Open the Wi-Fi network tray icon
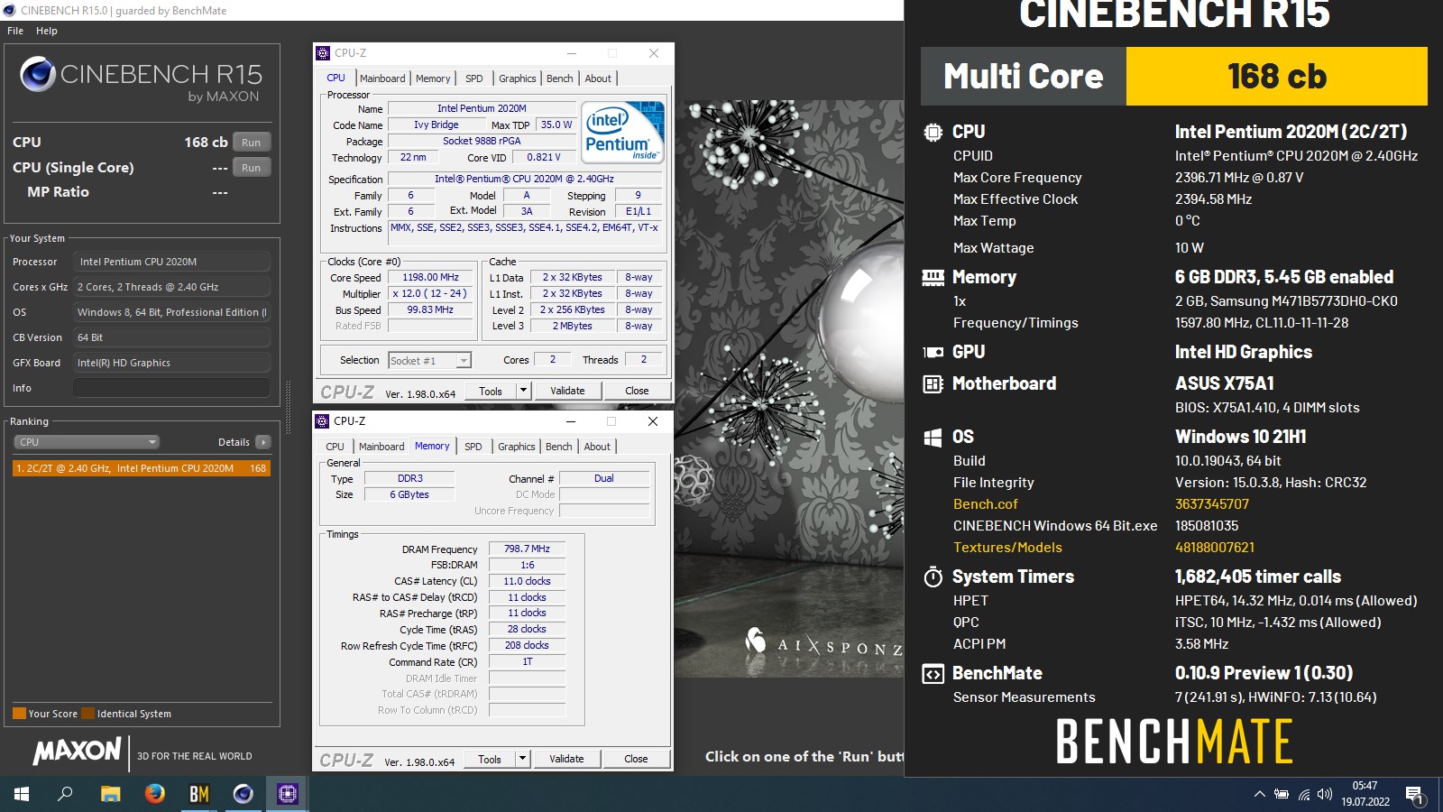The width and height of the screenshot is (1443, 812). pos(1304,794)
